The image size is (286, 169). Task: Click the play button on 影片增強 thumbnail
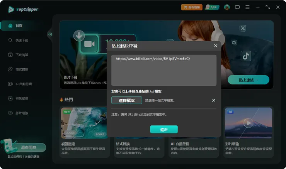[x=249, y=123]
